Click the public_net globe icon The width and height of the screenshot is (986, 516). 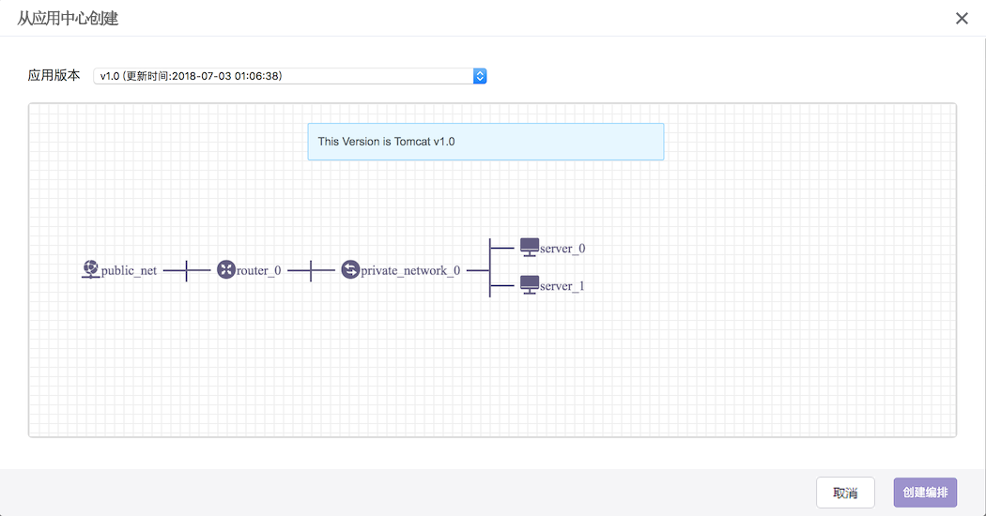coord(90,270)
